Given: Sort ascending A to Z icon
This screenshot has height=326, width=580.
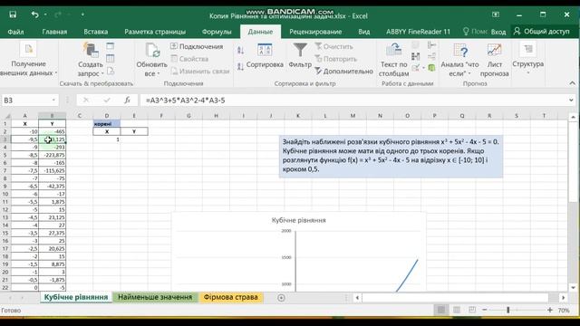Looking at the screenshot, I should click(240, 51).
